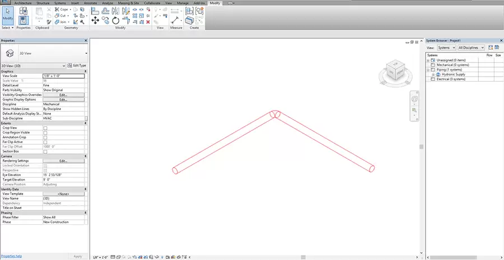The image size is (504, 260).
Task: Open the Properties help link
Action: coord(11,256)
